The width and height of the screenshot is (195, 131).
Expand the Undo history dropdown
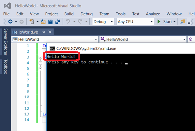click(74, 22)
